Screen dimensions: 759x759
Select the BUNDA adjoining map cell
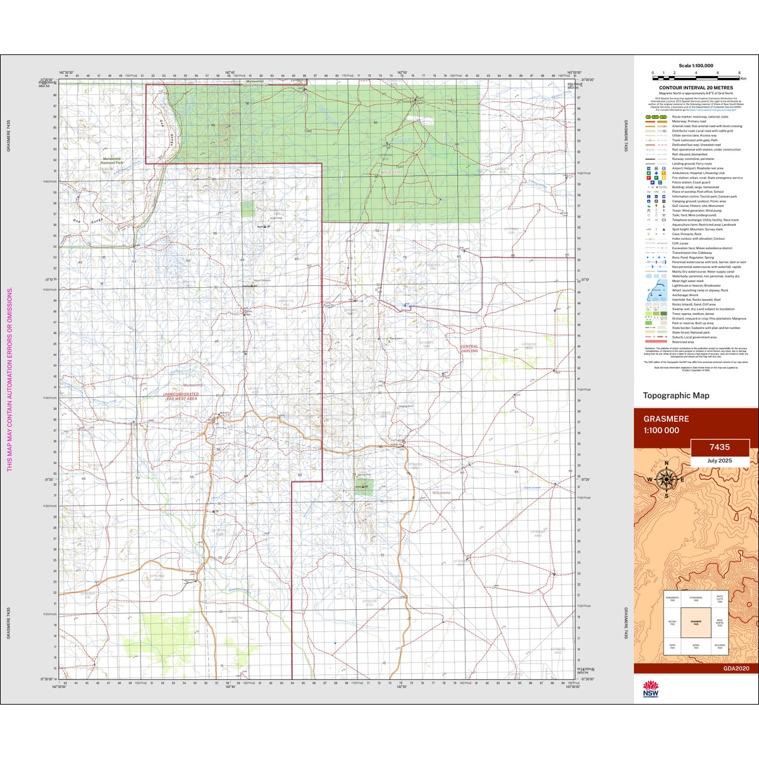(x=696, y=646)
